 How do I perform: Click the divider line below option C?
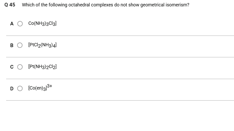point(120,79)
